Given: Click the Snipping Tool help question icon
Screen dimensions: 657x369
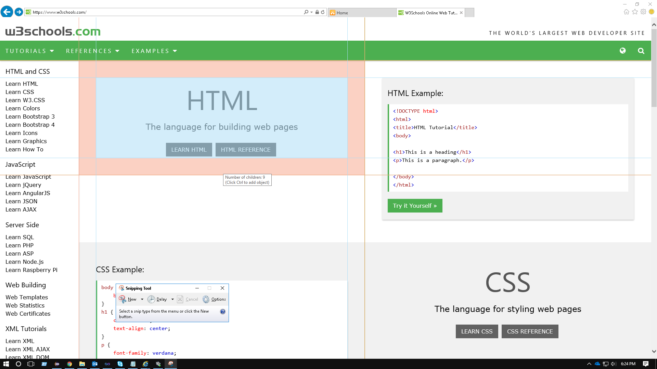Looking at the screenshot, I should click(x=223, y=312).
